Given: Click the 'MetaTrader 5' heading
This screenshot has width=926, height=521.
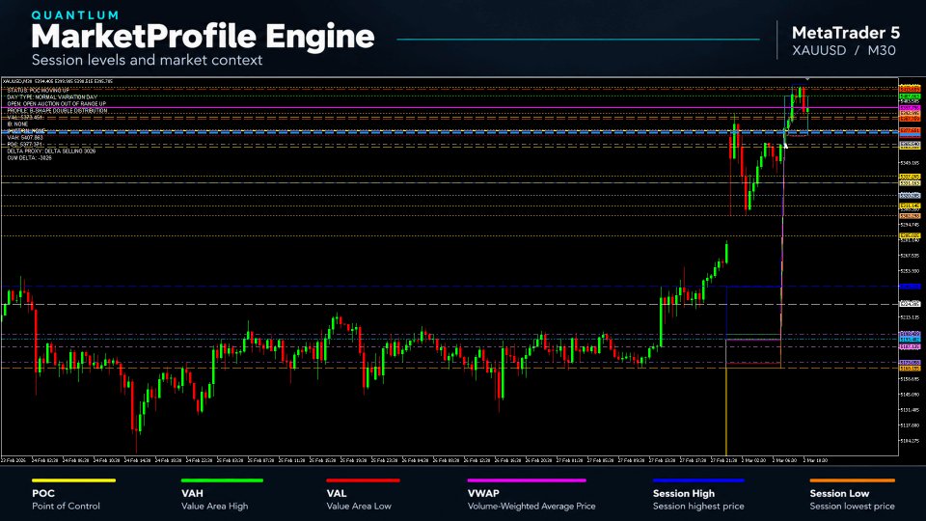Looking at the screenshot, I should [846, 33].
